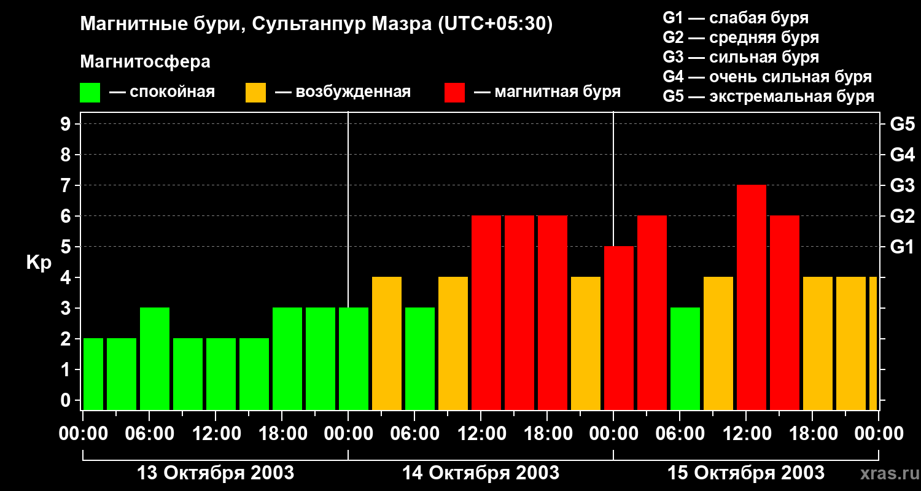Click the "G3" label on the right axis
The width and height of the screenshot is (921, 491).
(902, 185)
